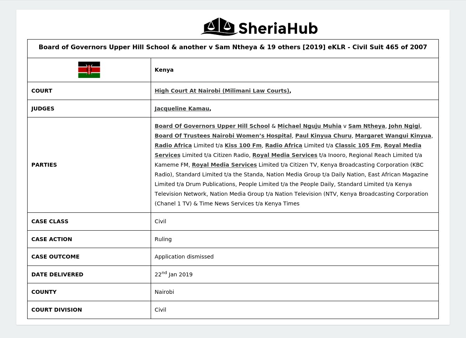466x338 pixels.
Task: Click Radio Africa link preceding Kiss 100 Fm
Action: click(x=173, y=145)
